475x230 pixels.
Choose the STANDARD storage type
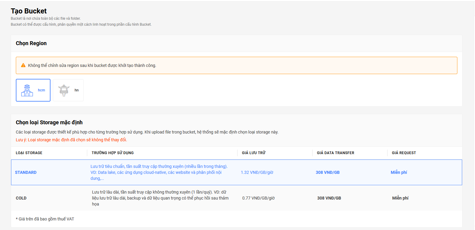click(x=26, y=172)
